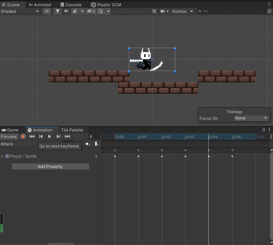Open timeline options kebab menu

click(x=271, y=137)
